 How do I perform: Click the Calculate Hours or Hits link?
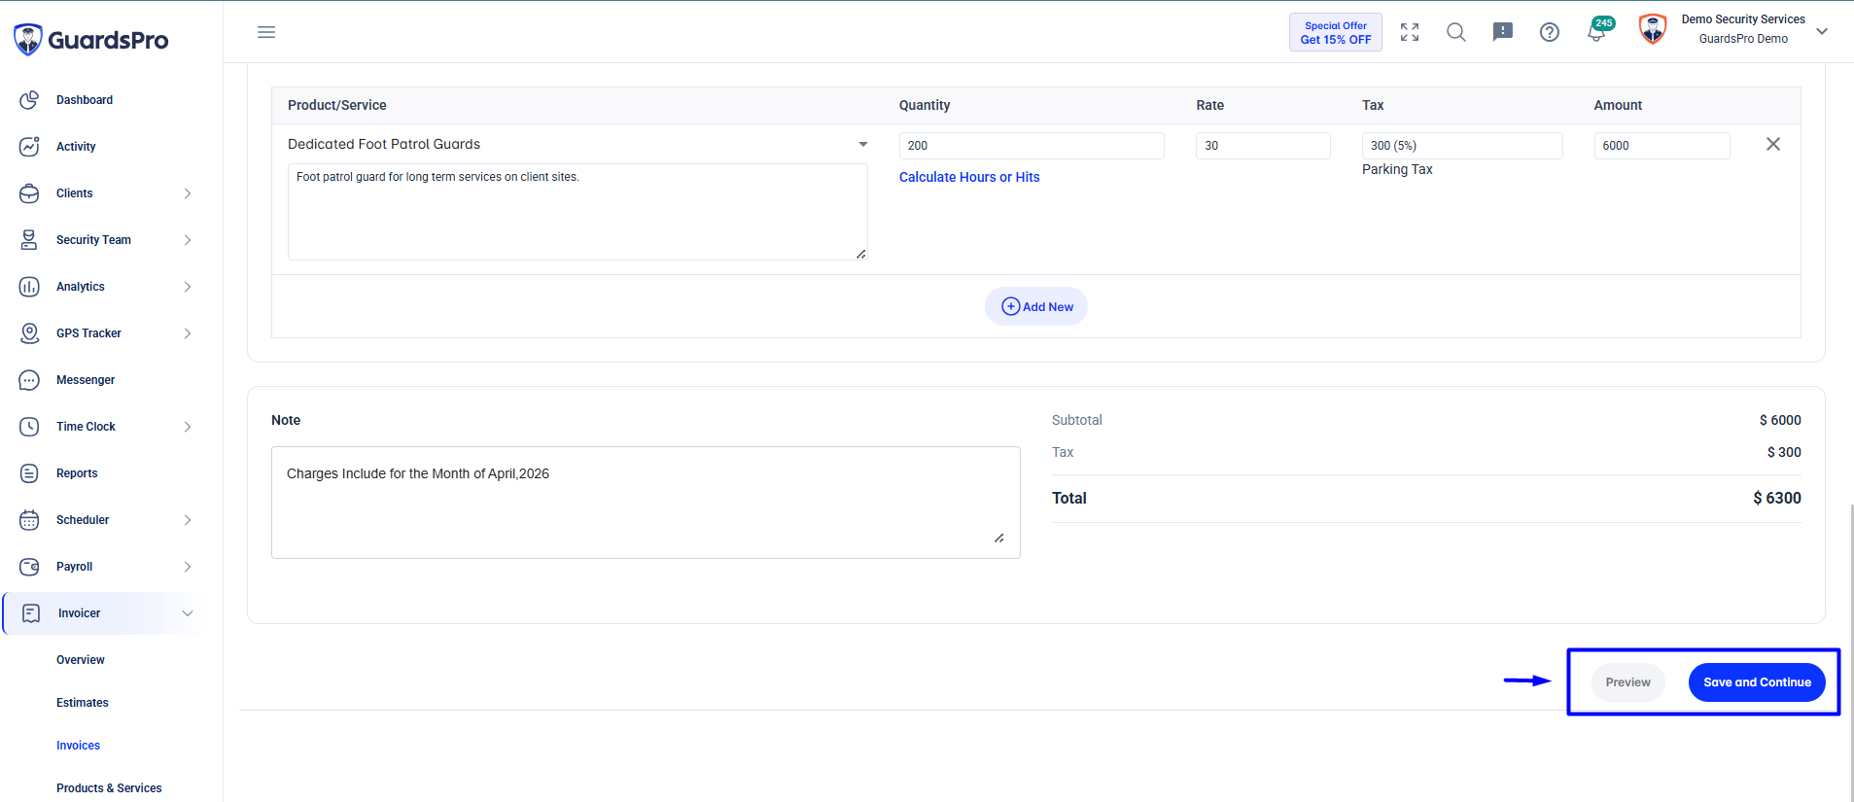click(x=969, y=177)
